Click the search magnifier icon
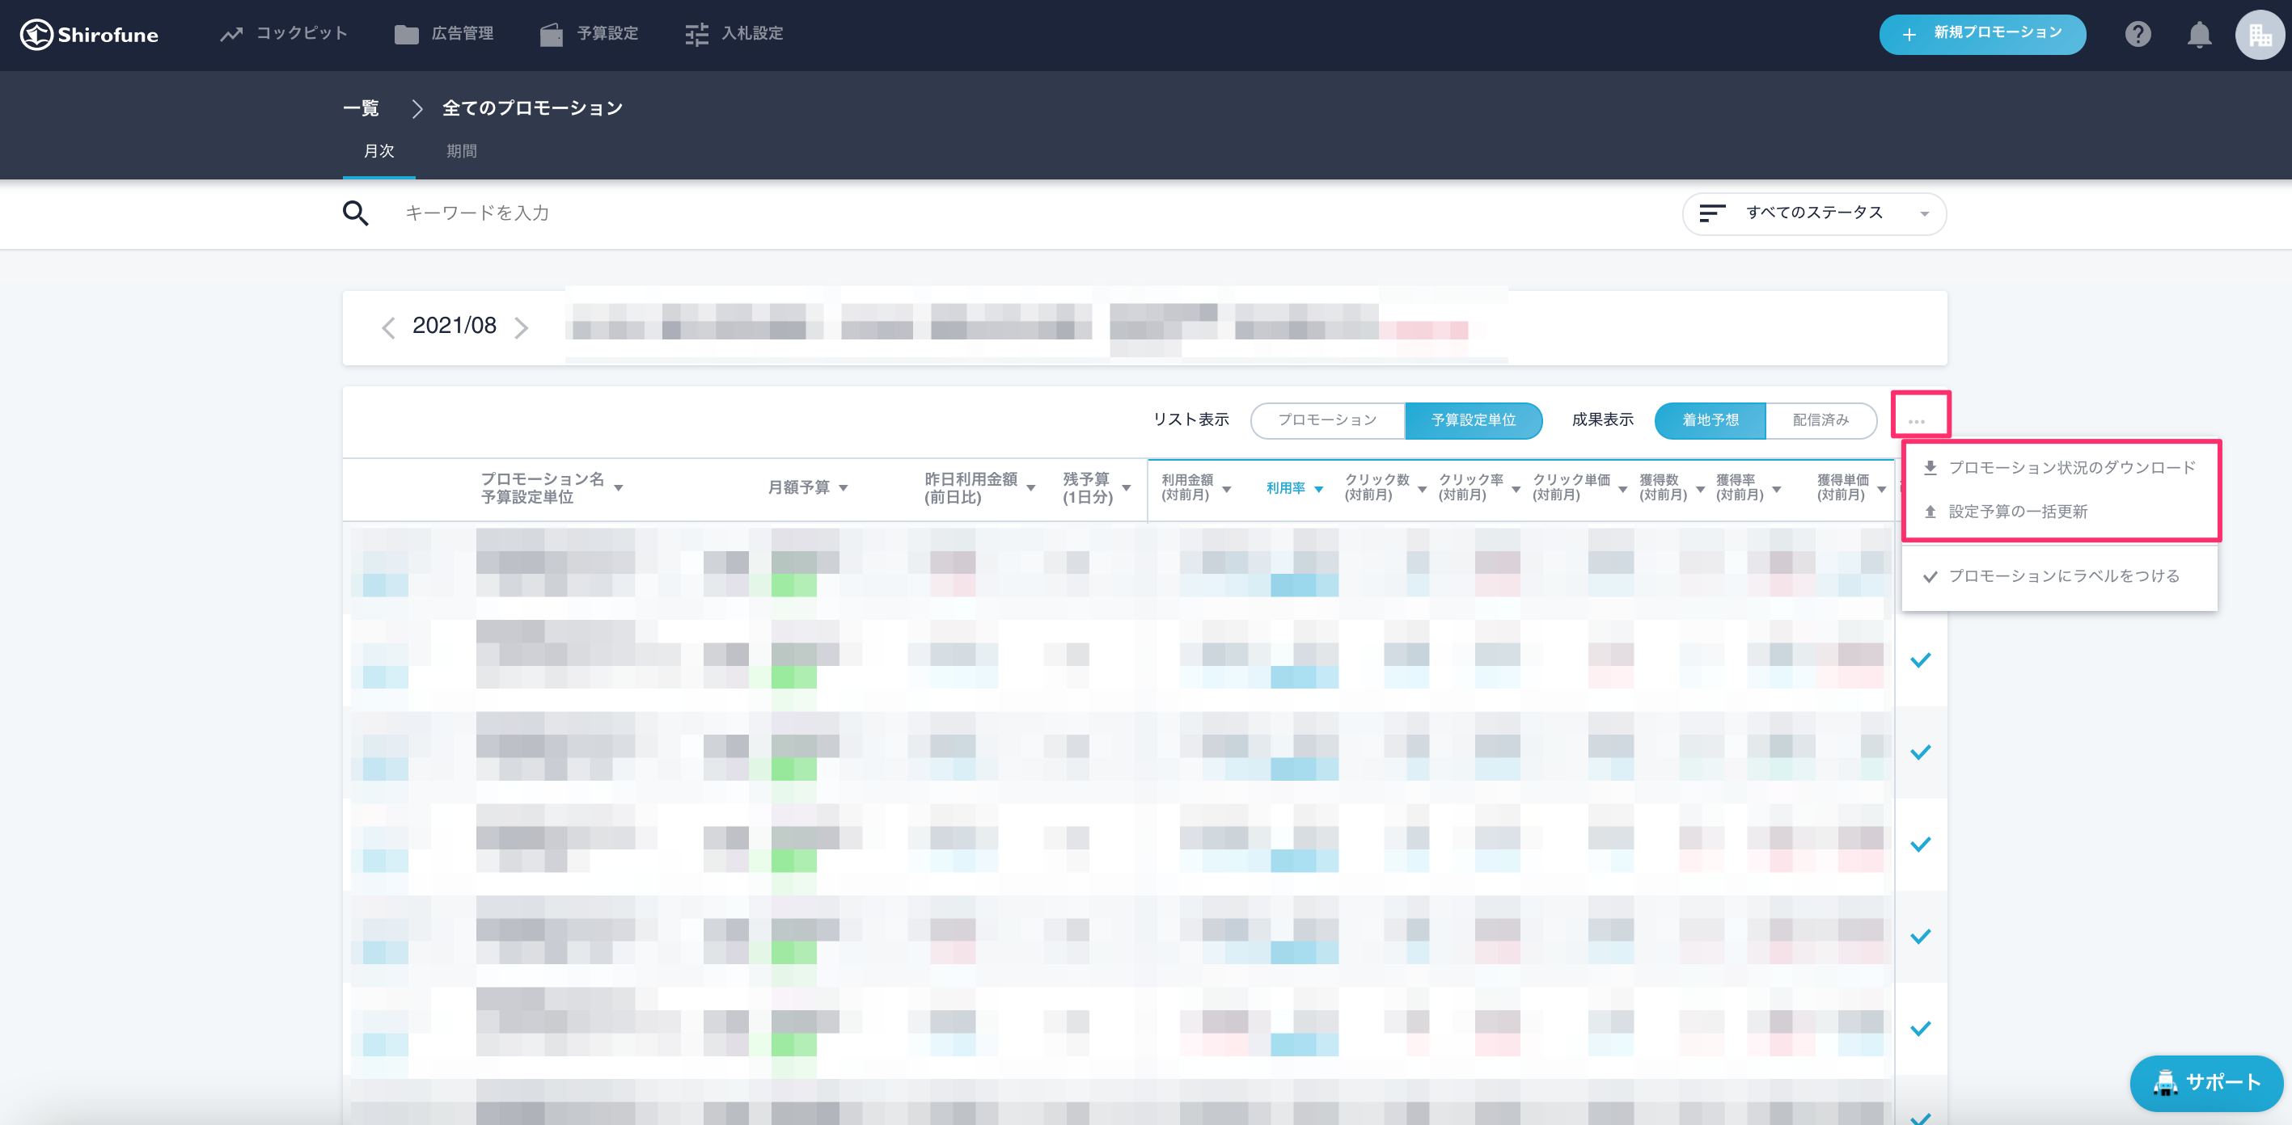 [355, 213]
